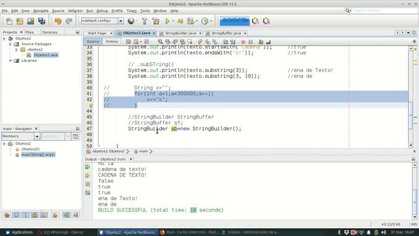The width and height of the screenshot is (419, 236).
Task: Click the find selection magnifier in editor toolbar
Action: (160, 41)
